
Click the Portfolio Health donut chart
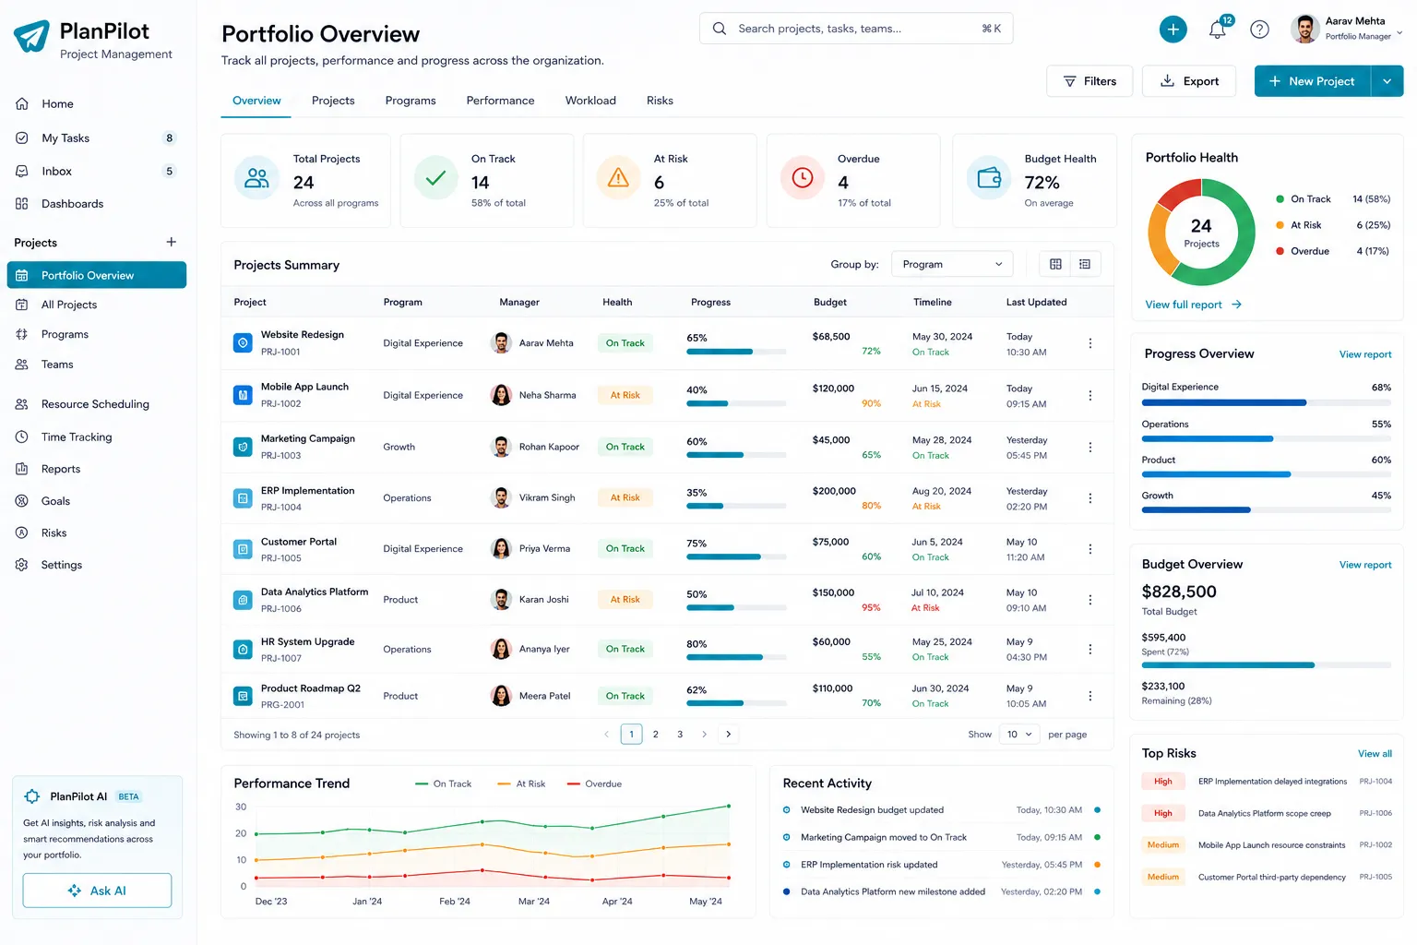[x=1201, y=232]
